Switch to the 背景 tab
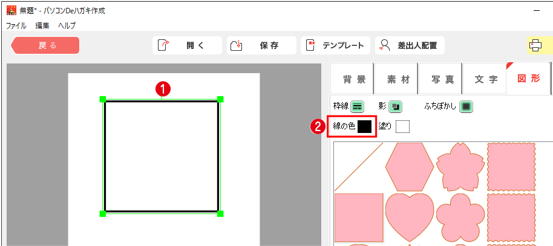Viewport: 553px width, 246px height. click(x=352, y=79)
